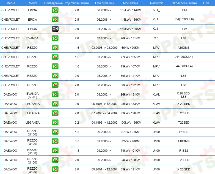Click the 94kW / 128KM power cell

130,160
